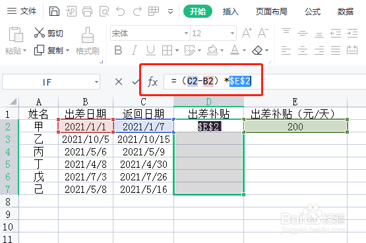This screenshot has width=366, height=243.
Task: Confirm formula entry with checkmark icon
Action: tap(135, 82)
